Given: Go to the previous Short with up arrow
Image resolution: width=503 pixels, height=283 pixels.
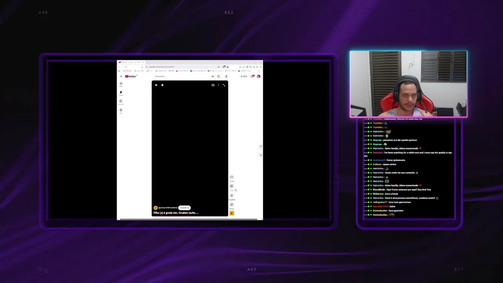Looking at the screenshot, I should (x=261, y=147).
